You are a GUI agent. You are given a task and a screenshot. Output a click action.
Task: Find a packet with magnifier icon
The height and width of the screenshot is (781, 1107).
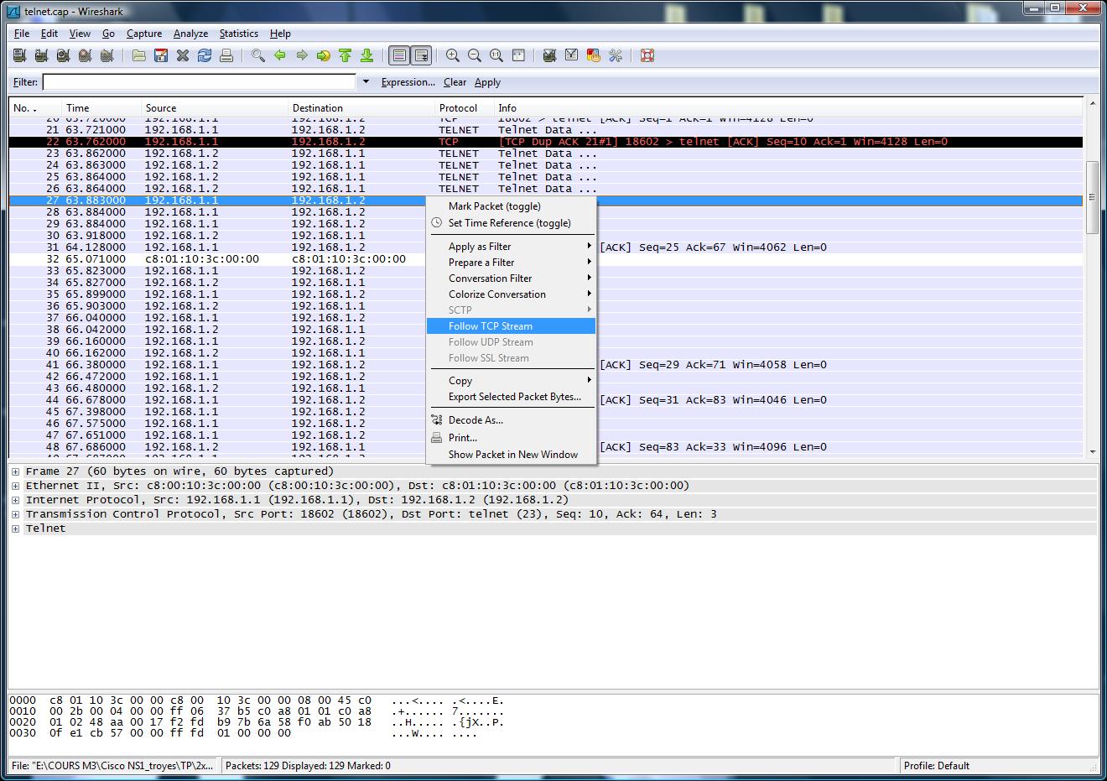click(258, 55)
